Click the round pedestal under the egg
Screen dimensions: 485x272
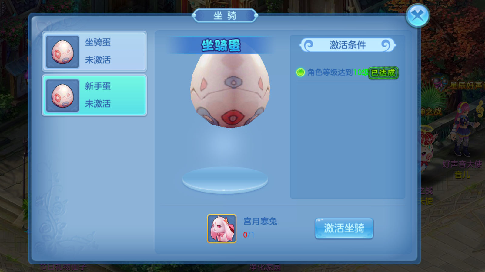tap(225, 180)
